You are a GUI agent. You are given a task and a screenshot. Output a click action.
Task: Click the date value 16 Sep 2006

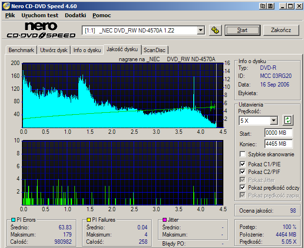pos(274,85)
